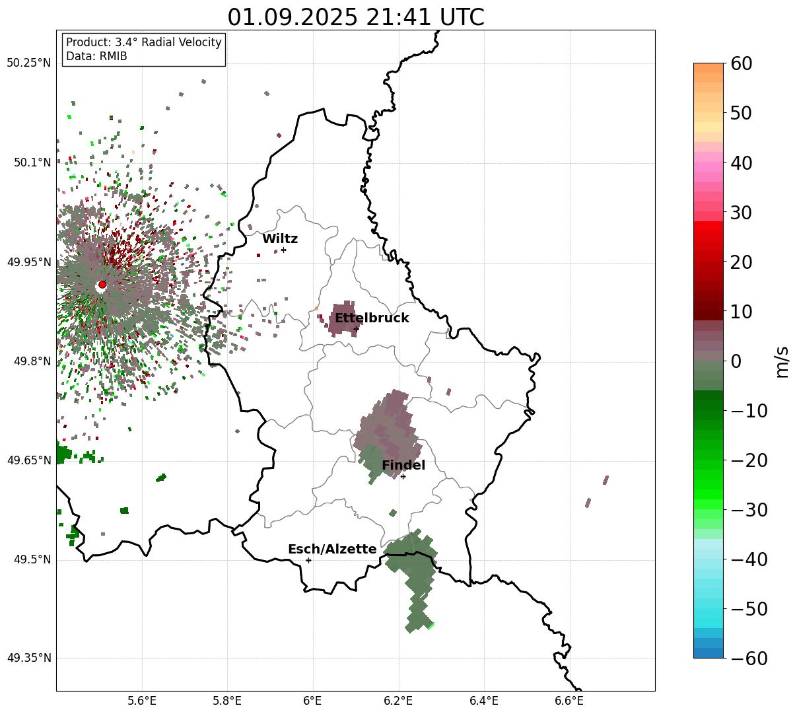Click the colorbar tick label 20
Viewport: 797px width, 714px height.
click(742, 262)
